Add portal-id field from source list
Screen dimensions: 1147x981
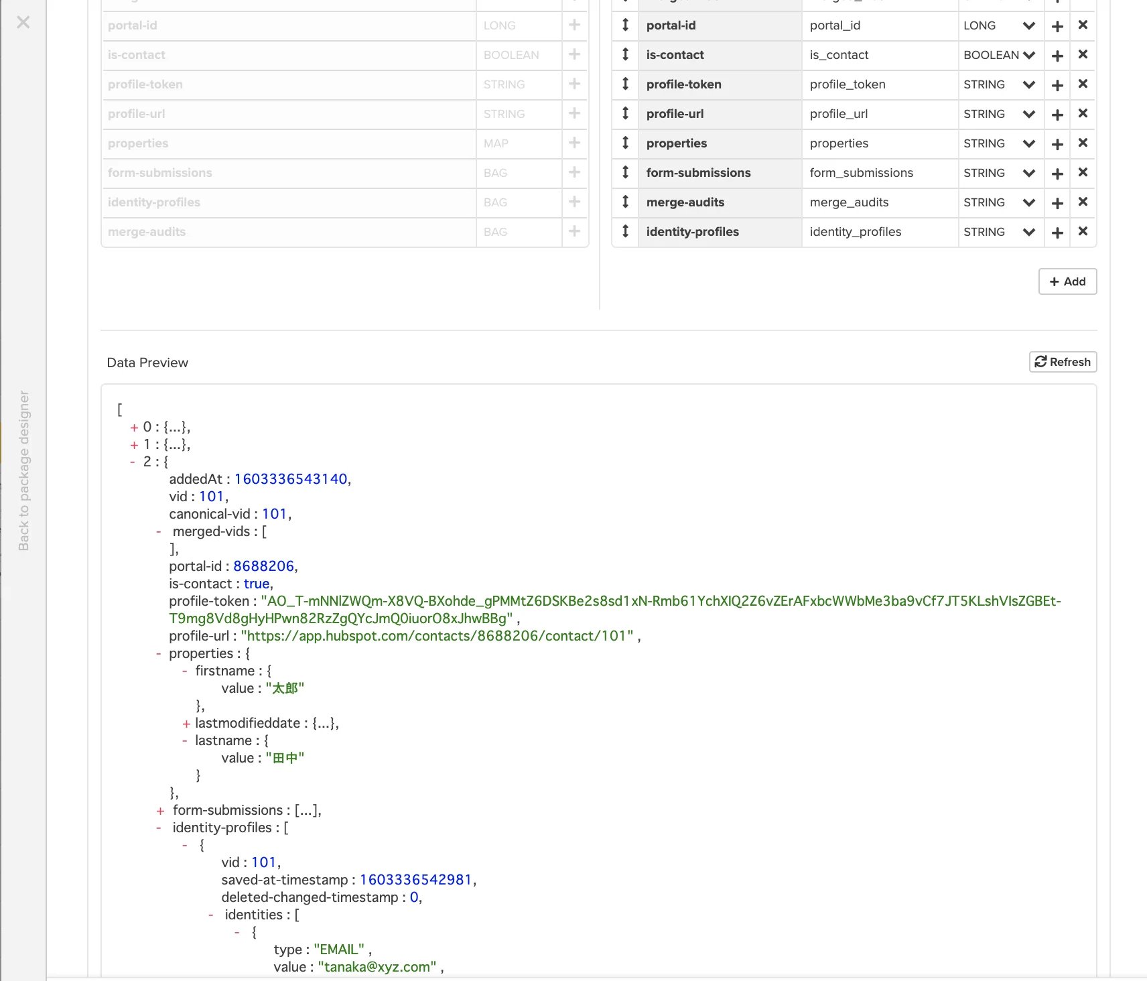[574, 25]
